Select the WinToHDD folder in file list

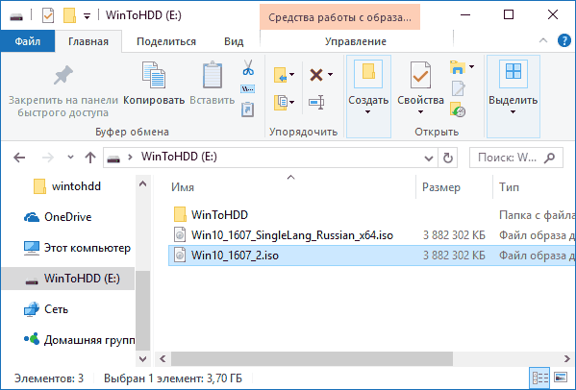tap(211, 214)
